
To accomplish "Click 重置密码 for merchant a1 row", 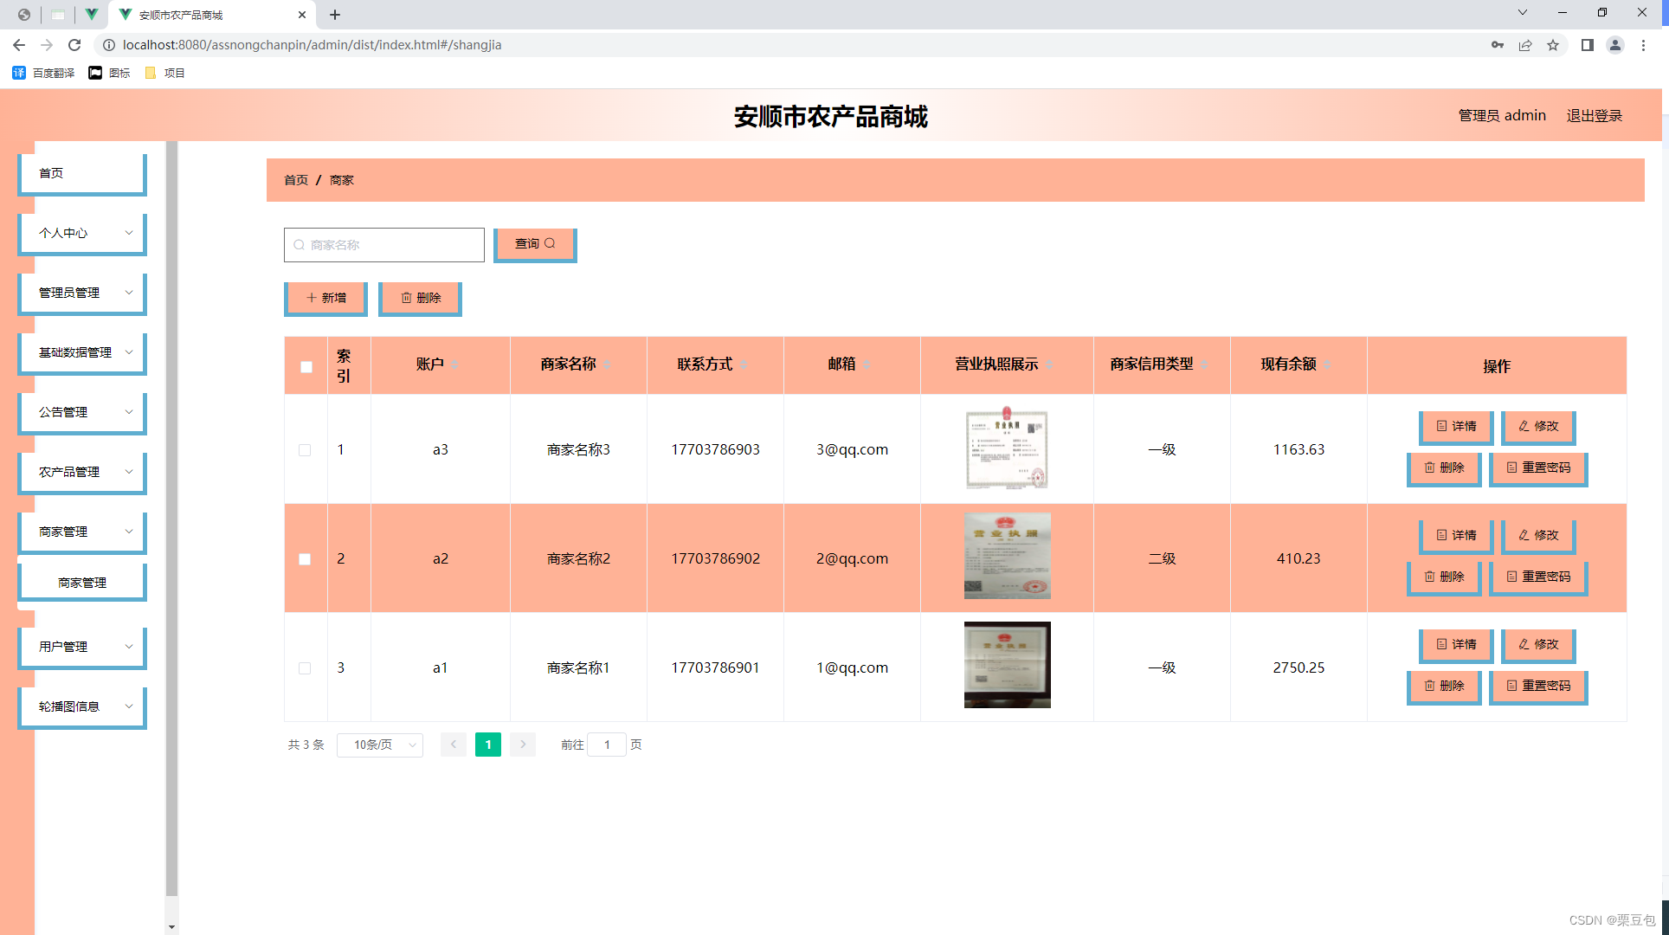I will pyautogui.click(x=1537, y=686).
